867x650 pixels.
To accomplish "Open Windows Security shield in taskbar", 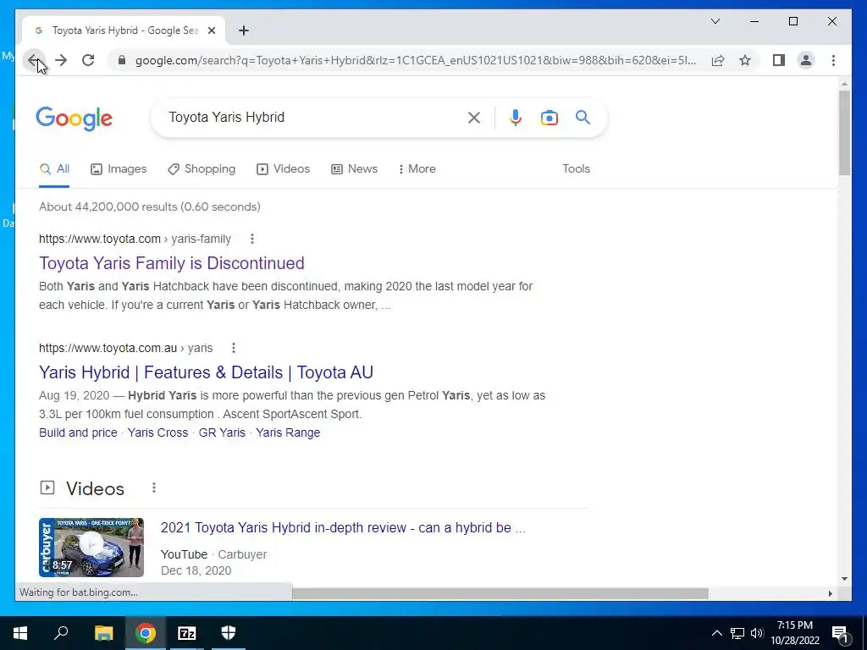I will [229, 633].
